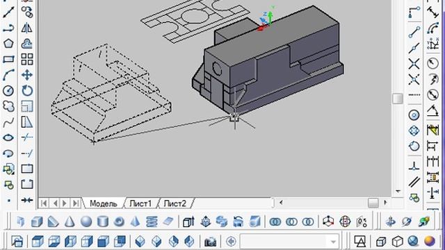The height and width of the screenshot is (250, 445).
Task: Click the Intersect solids tool
Action: pyautogui.click(x=308, y=222)
